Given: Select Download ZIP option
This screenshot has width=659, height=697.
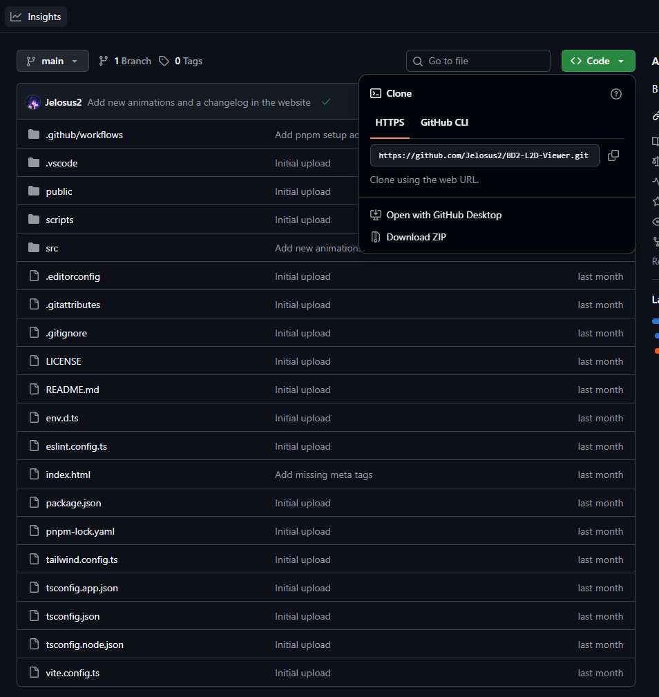Looking at the screenshot, I should coord(416,238).
